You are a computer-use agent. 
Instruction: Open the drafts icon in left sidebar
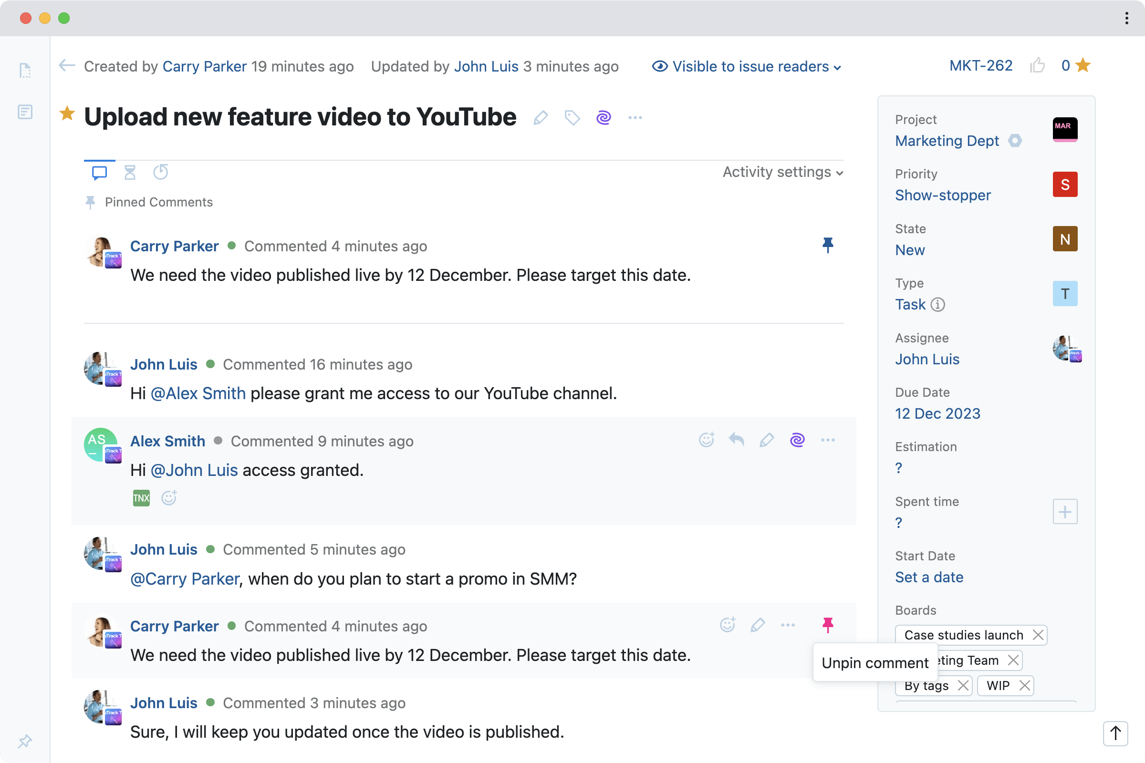point(25,71)
